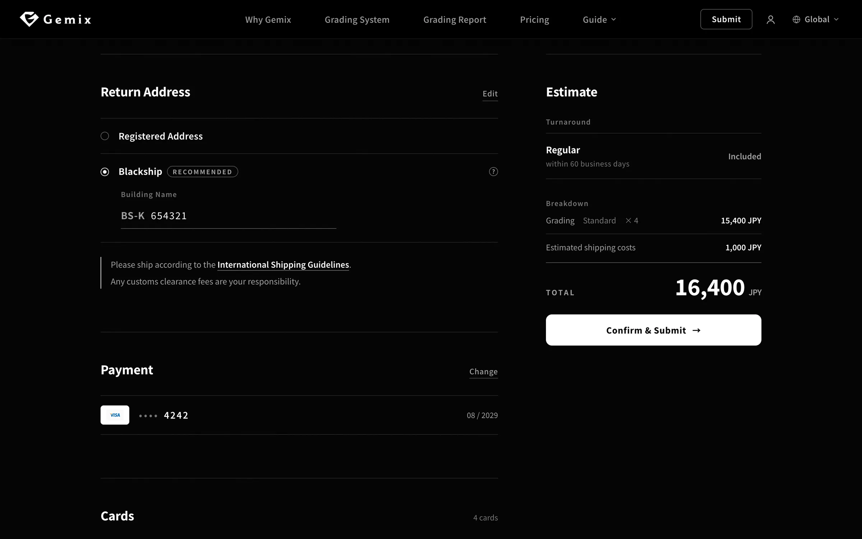Click the Estimated shipping costs label
This screenshot has height=539, width=862.
(590, 248)
